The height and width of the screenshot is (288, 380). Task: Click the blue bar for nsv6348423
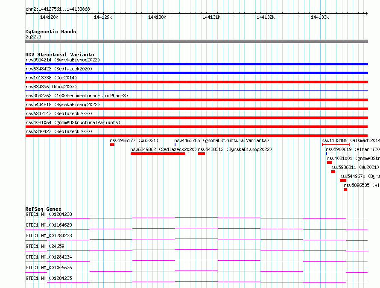(x=196, y=73)
